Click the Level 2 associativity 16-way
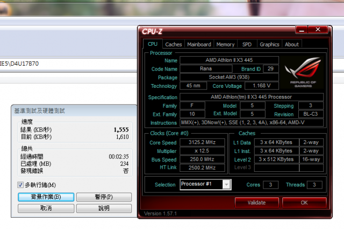Viewport: 344px width, 229px height. tap(311, 159)
